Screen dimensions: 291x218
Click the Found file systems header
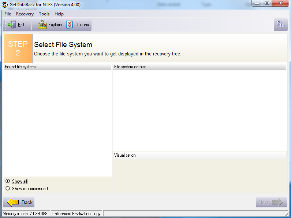coord(57,67)
